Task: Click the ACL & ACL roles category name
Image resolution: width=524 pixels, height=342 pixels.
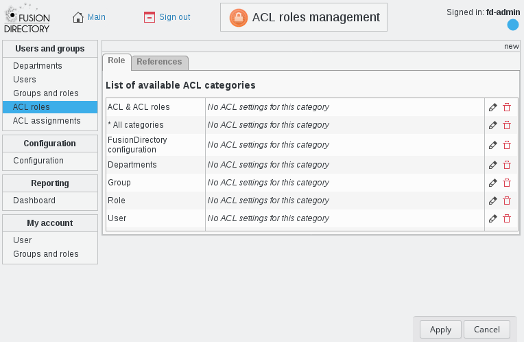Action: [x=139, y=107]
